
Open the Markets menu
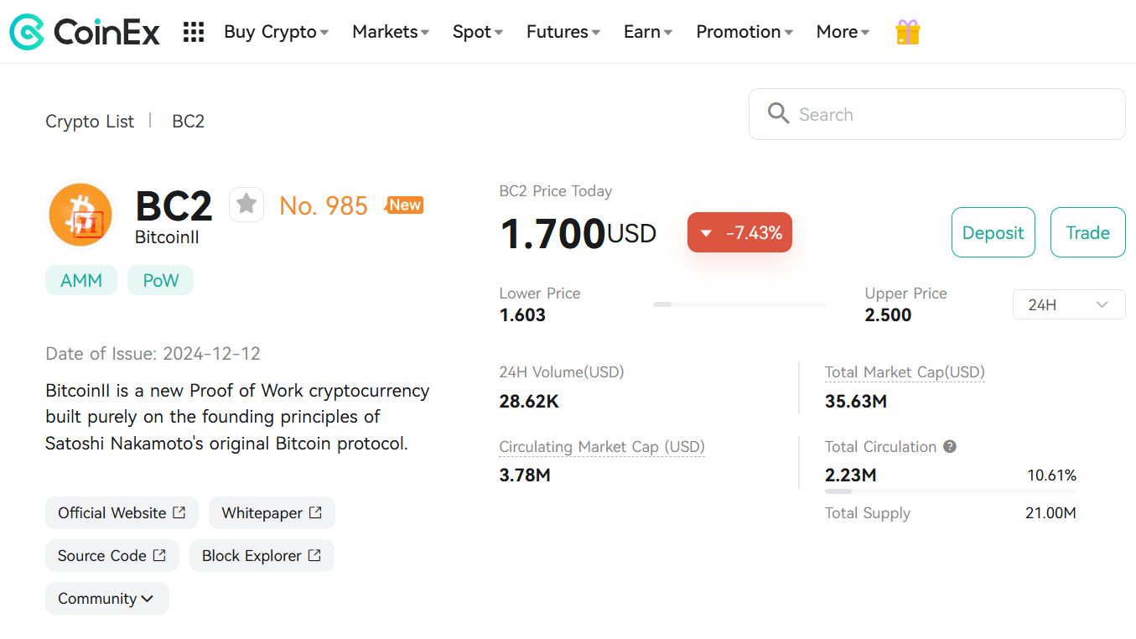click(391, 32)
